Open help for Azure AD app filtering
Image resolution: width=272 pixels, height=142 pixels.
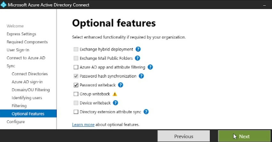tap(150, 67)
